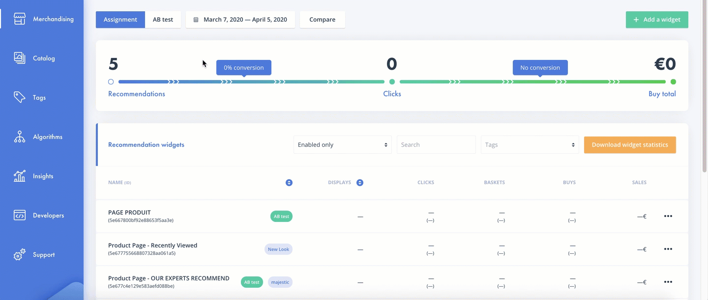Open the Tags label icon

click(19, 97)
